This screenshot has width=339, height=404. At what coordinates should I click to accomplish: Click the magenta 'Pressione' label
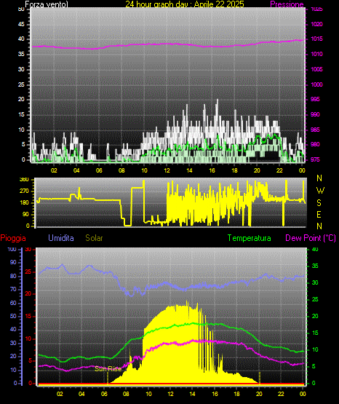point(287,4)
